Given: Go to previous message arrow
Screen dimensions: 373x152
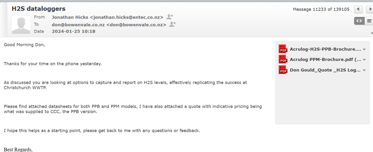Looking at the screenshot, I should coord(358,9).
